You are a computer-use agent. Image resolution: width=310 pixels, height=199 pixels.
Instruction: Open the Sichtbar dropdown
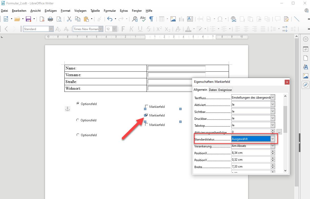(273, 111)
